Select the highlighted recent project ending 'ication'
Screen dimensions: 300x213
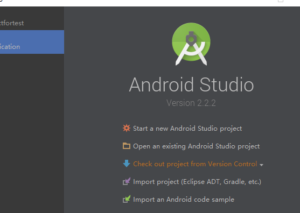[32, 42]
